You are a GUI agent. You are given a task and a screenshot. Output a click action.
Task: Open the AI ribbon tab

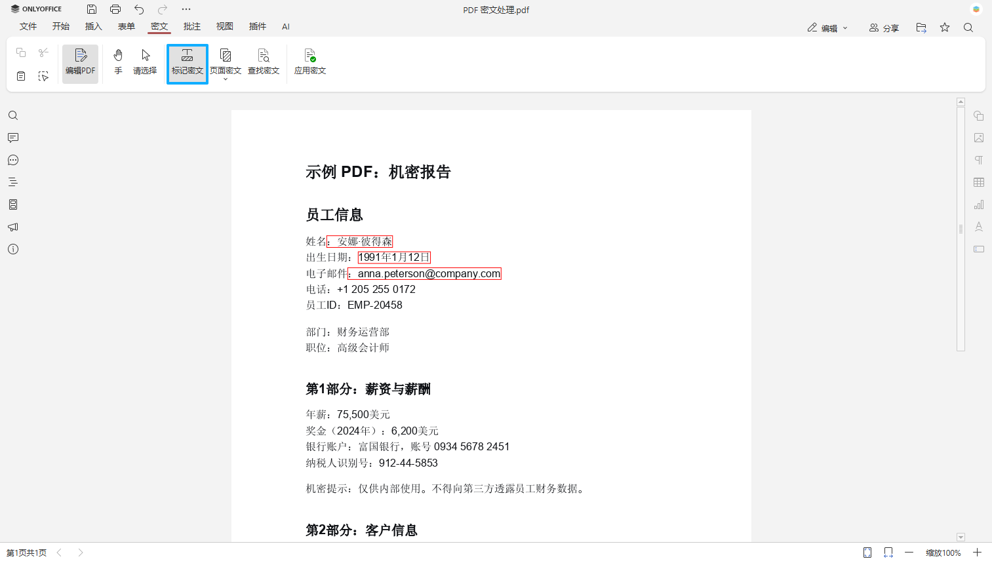pos(285,26)
